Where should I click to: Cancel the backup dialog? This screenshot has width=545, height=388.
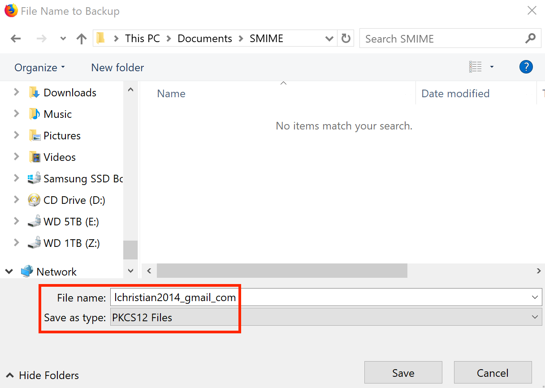click(493, 372)
